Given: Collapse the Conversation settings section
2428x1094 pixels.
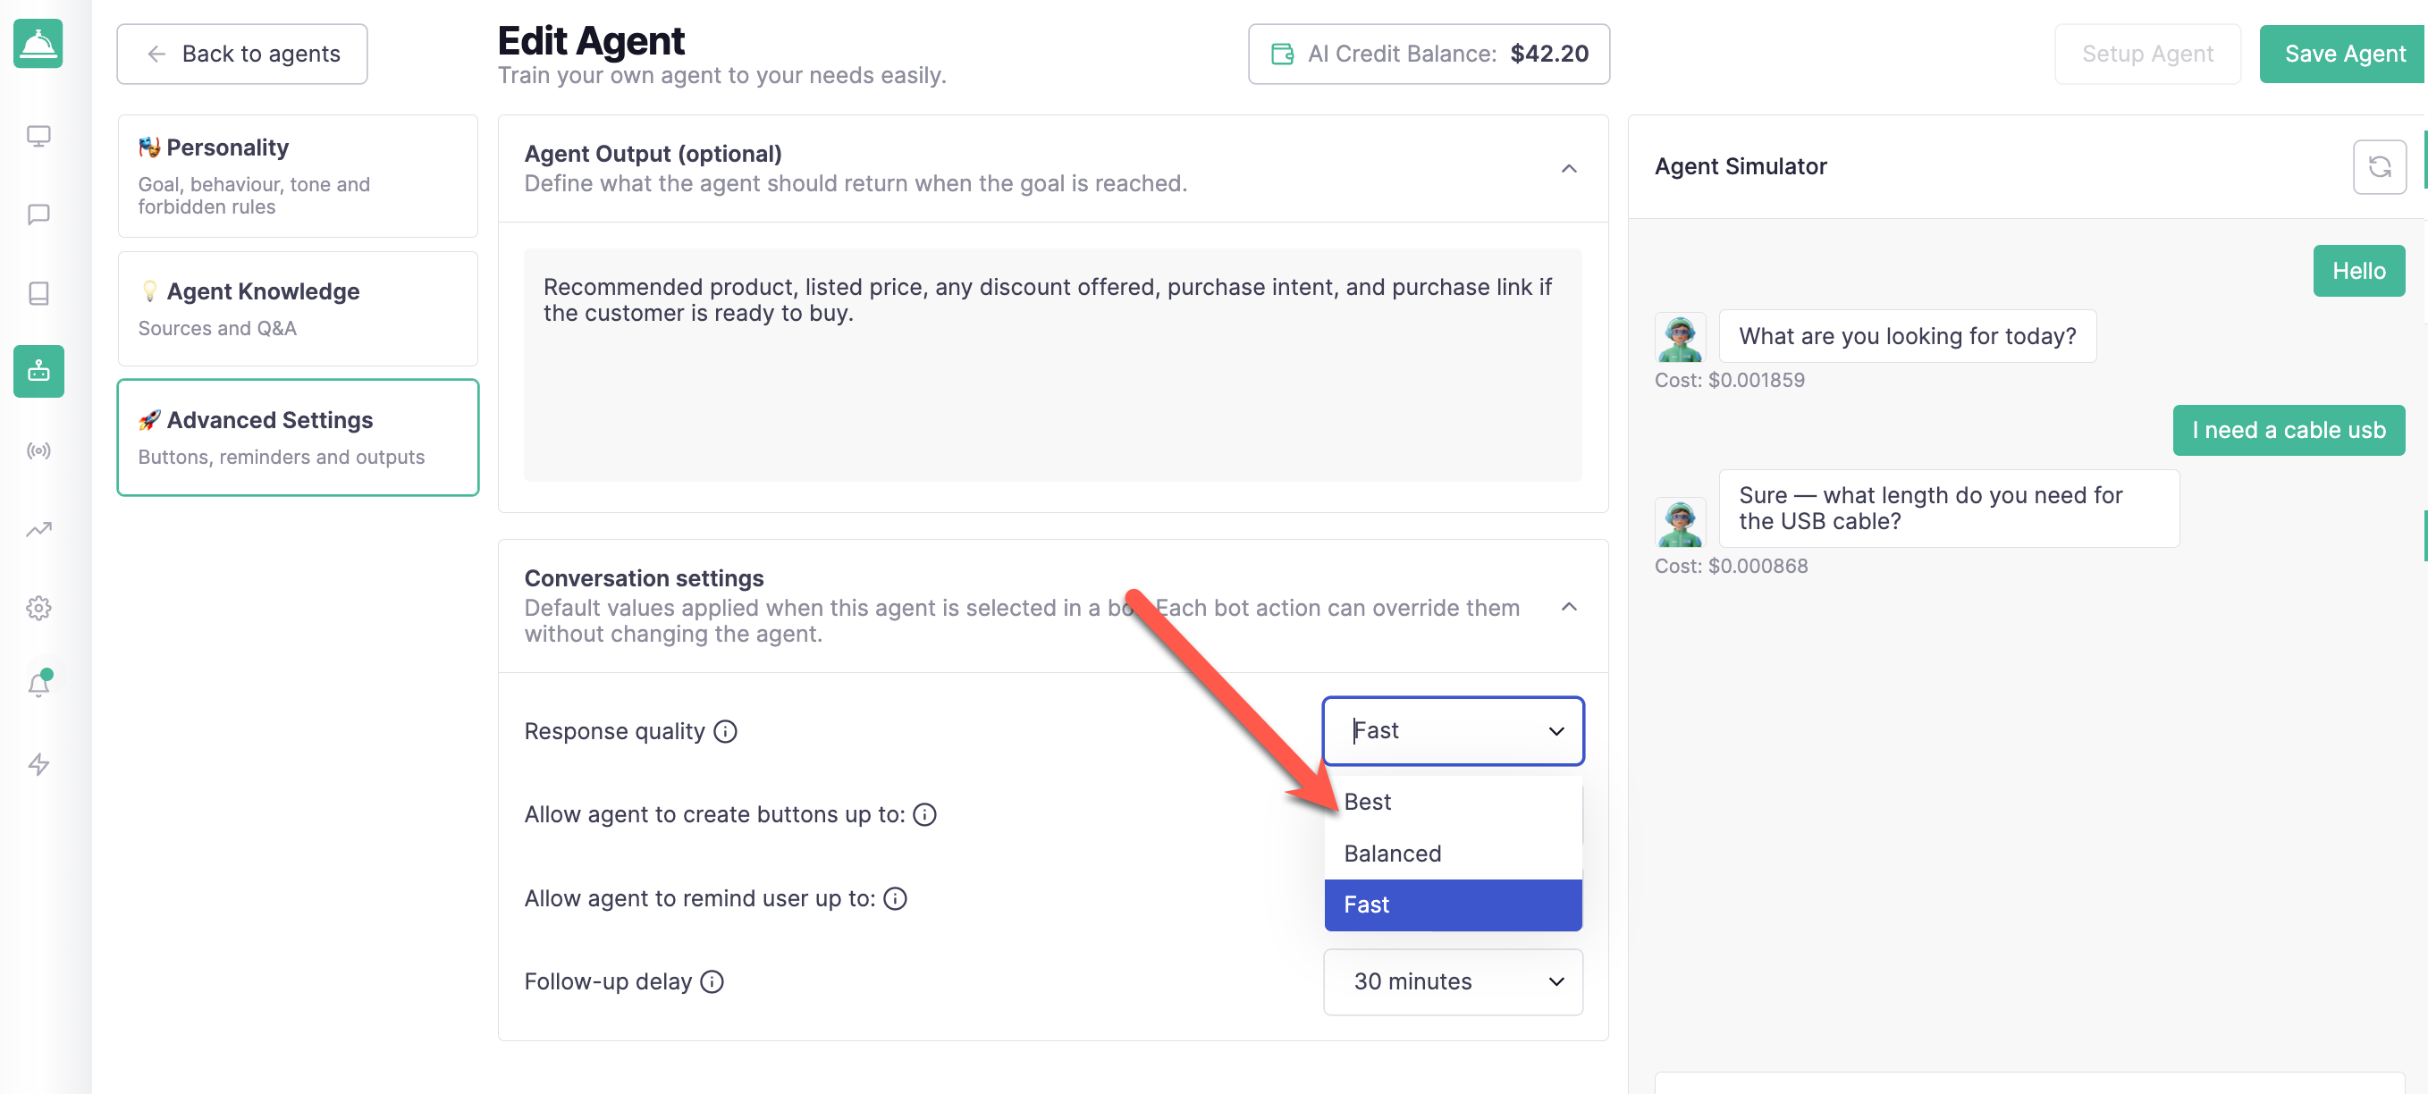Looking at the screenshot, I should point(1568,607).
